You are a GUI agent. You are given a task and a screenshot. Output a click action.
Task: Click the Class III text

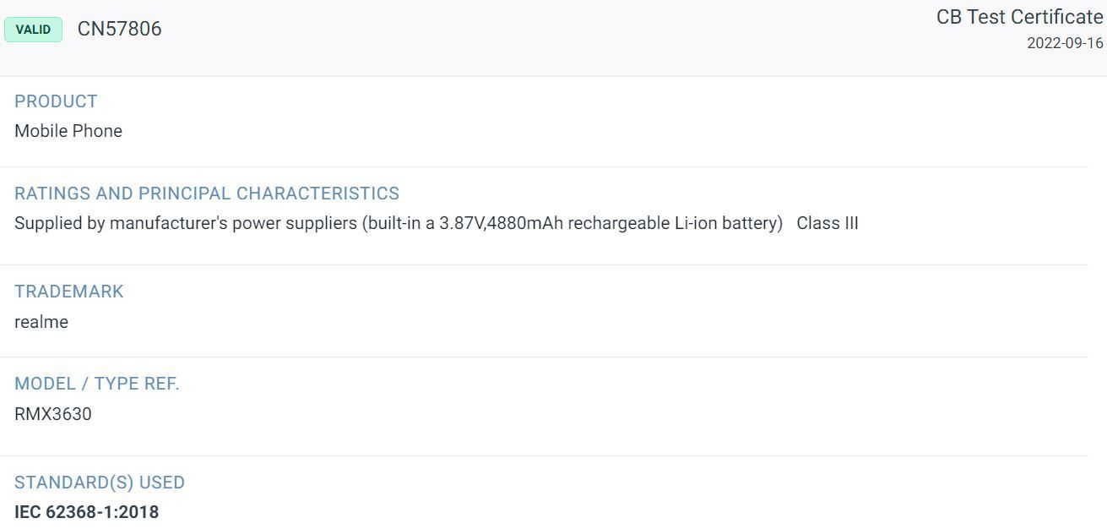pyautogui.click(x=828, y=223)
